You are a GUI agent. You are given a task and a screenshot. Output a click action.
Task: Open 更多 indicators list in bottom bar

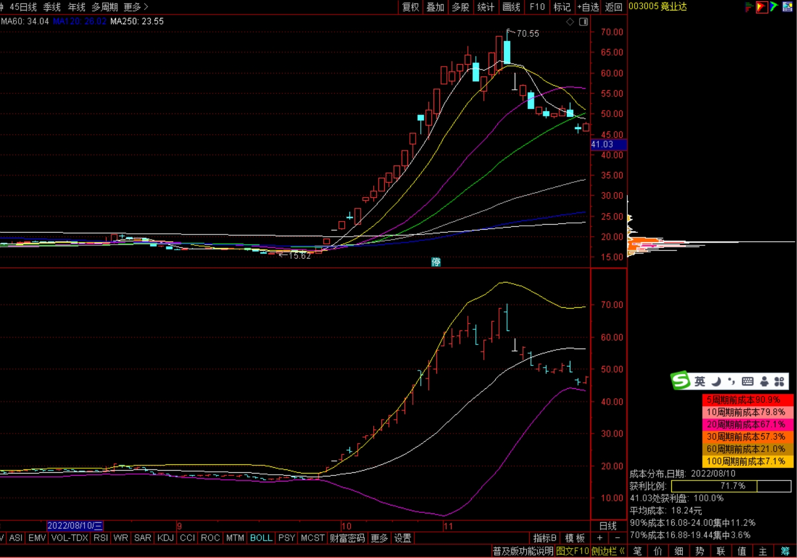[x=379, y=538]
